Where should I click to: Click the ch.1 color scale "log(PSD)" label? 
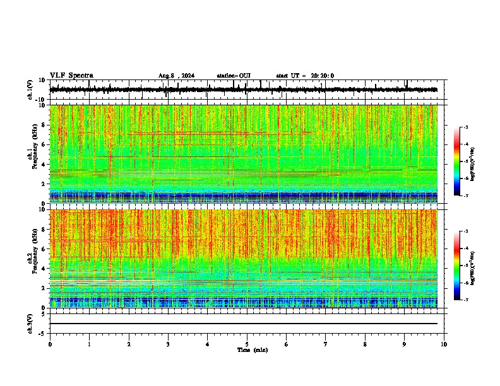pos(473,164)
